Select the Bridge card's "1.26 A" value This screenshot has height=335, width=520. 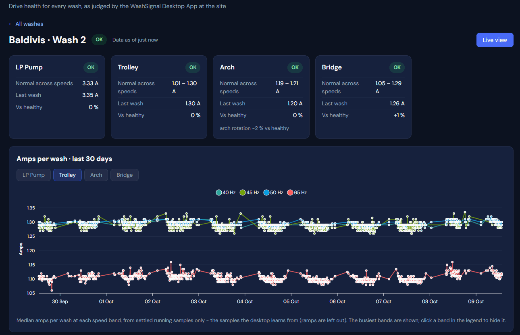pos(397,103)
